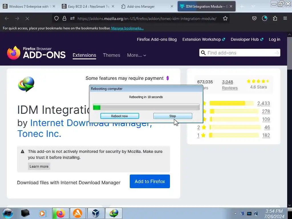
Task: Show hidden system tray icons arrow
Action: click(235, 214)
